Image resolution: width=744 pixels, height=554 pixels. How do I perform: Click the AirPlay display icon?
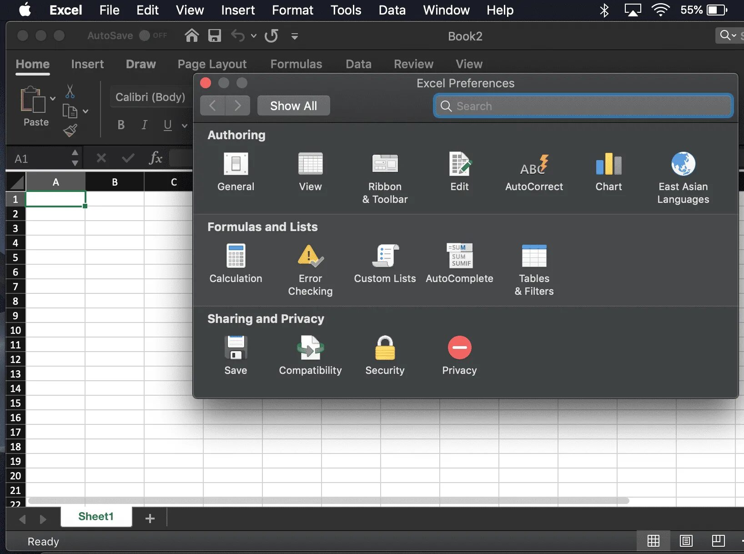(x=633, y=10)
